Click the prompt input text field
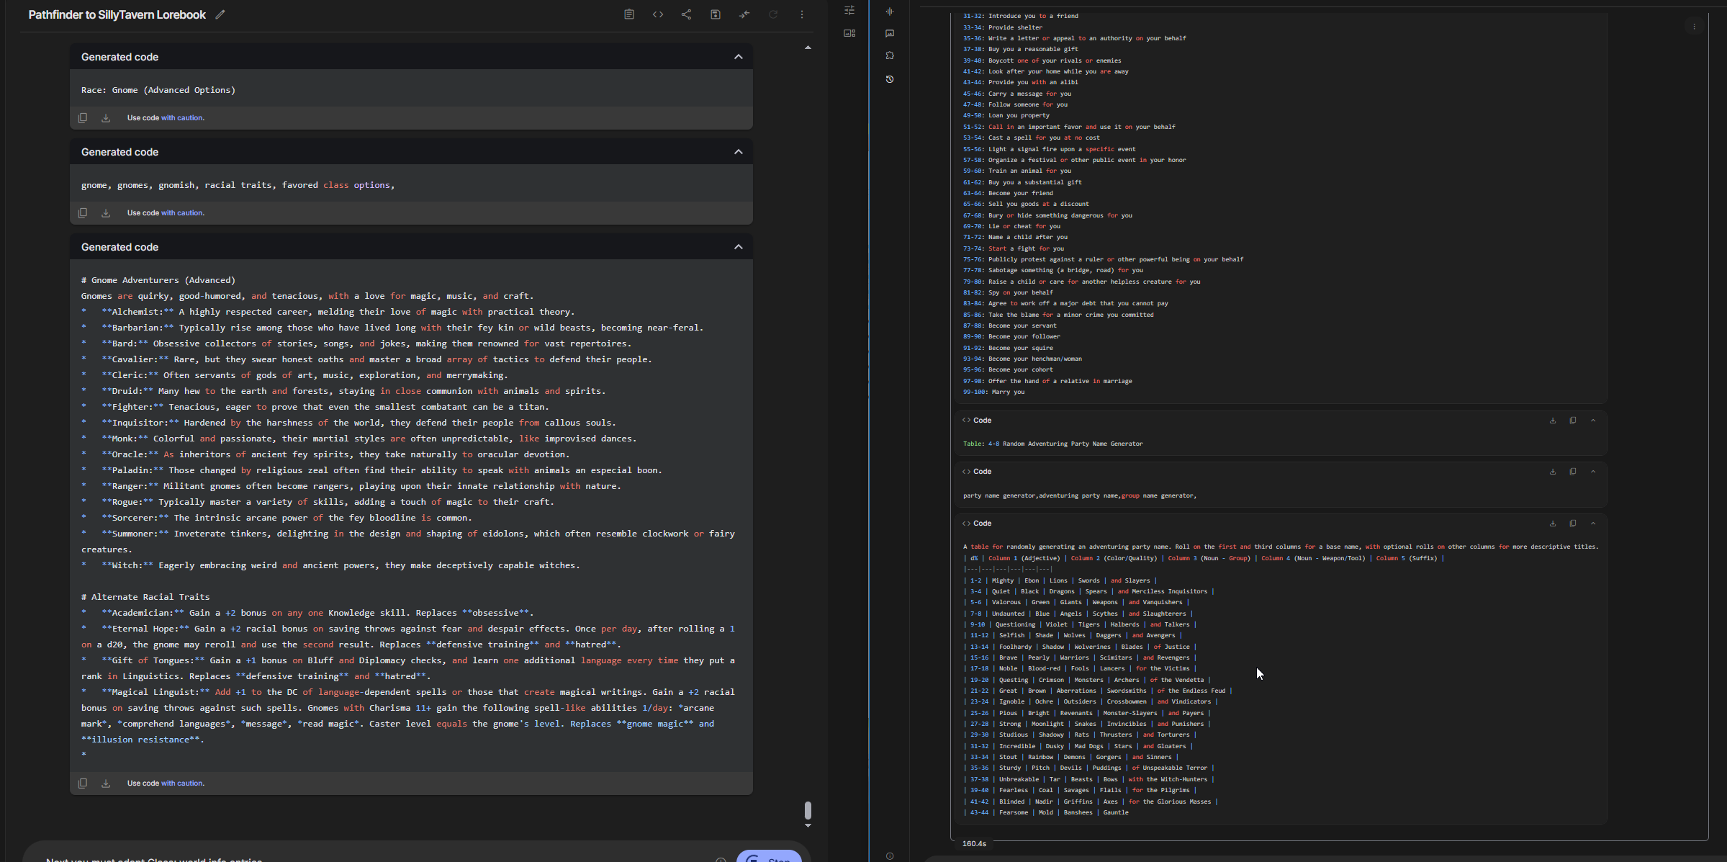1727x862 pixels. (x=374, y=858)
